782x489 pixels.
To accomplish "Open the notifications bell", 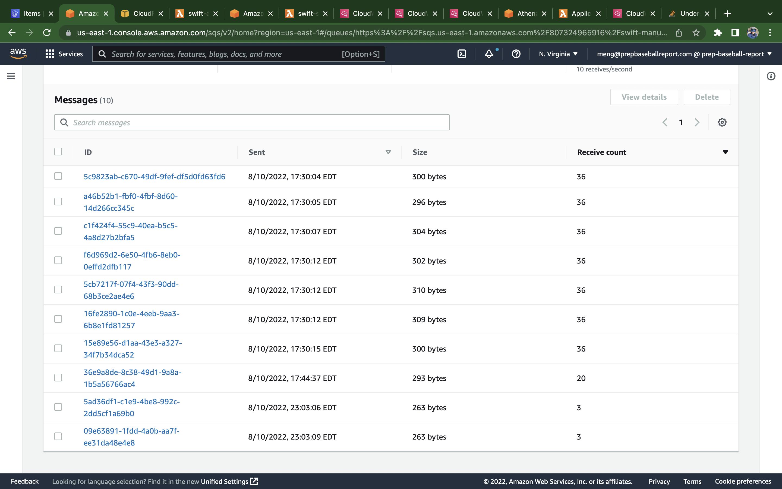I will coord(489,54).
